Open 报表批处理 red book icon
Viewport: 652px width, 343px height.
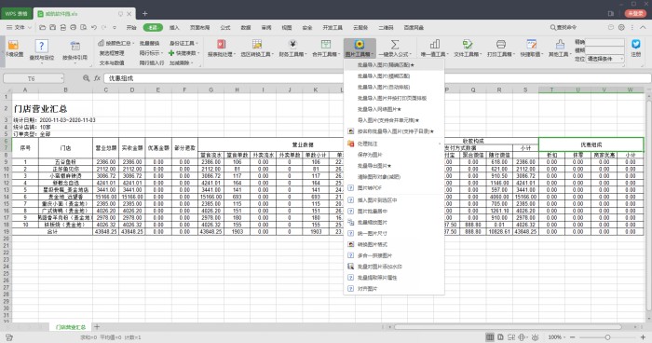(x=222, y=44)
